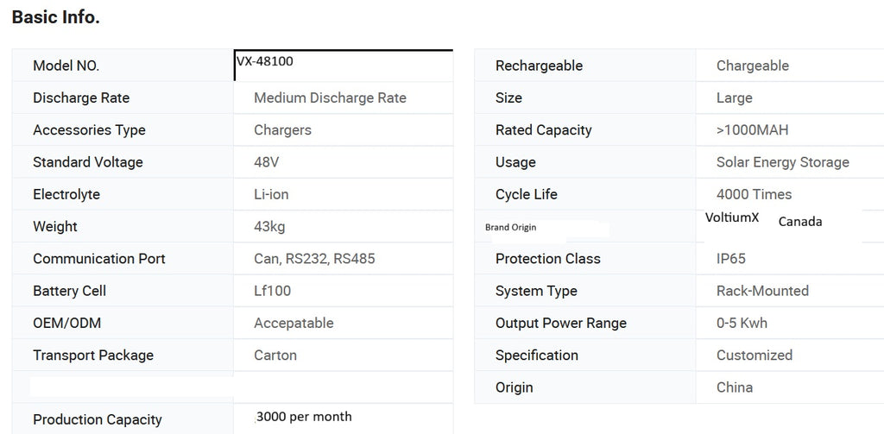Select the Canada origin text
Image resolution: width=884 pixels, height=434 pixels.
[x=800, y=222]
